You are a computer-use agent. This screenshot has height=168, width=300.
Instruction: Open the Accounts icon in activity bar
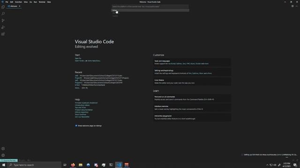coord(3,148)
